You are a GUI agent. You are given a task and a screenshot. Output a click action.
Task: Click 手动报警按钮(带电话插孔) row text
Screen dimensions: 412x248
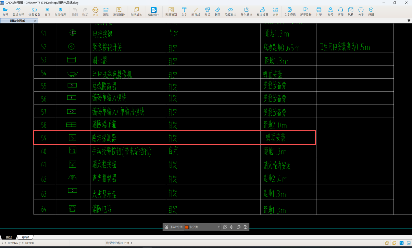[x=122, y=151]
